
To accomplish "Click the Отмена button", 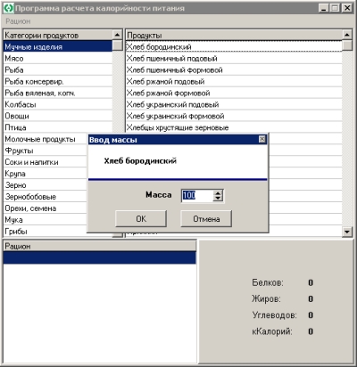I will tap(206, 219).
